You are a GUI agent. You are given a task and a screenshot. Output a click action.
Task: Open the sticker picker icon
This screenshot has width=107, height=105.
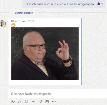pos(40,102)
